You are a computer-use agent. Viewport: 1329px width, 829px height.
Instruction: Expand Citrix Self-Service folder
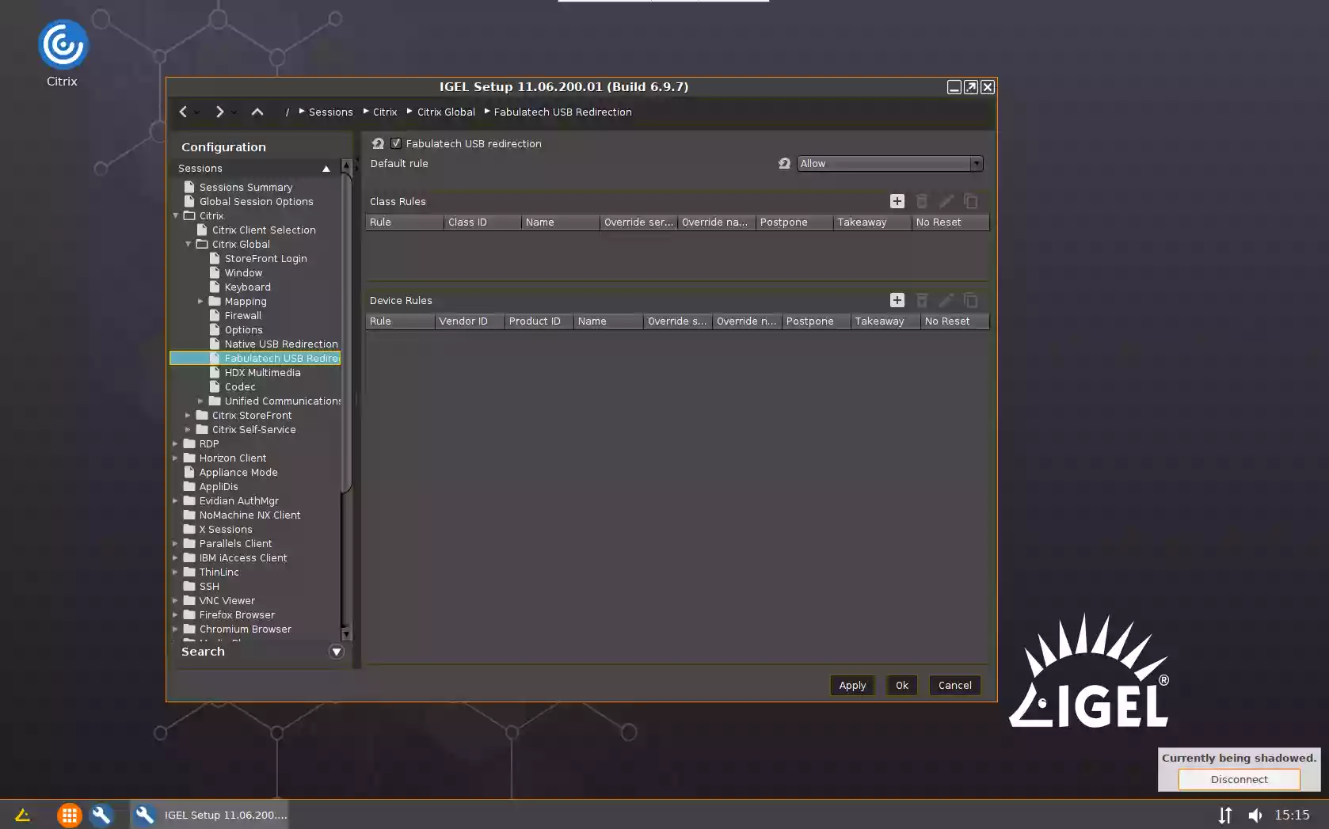point(188,429)
